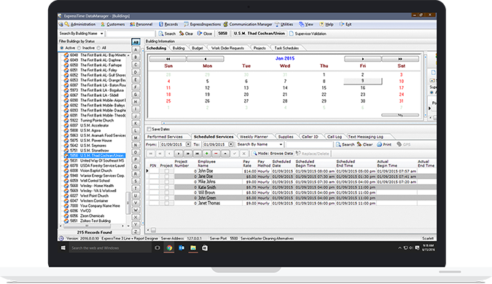Filter buildings by letter Z

click(136, 232)
